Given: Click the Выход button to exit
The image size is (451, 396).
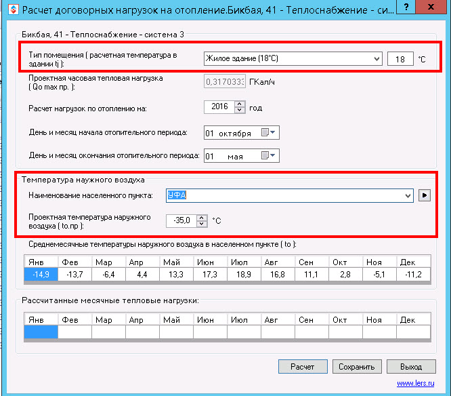Looking at the screenshot, I should point(410,367).
